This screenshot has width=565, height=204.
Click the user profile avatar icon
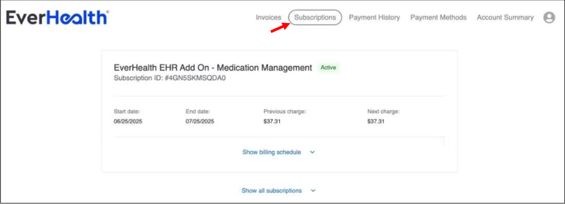[549, 17]
